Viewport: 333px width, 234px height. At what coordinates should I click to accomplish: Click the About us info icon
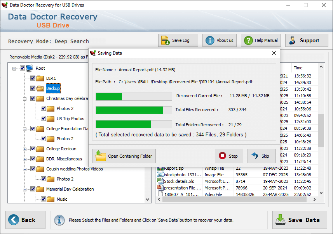pos(210,40)
